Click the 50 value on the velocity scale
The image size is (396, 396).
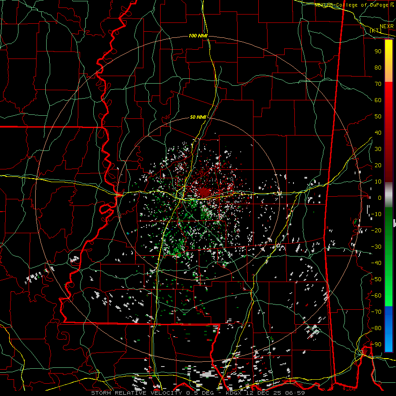[x=378, y=117]
